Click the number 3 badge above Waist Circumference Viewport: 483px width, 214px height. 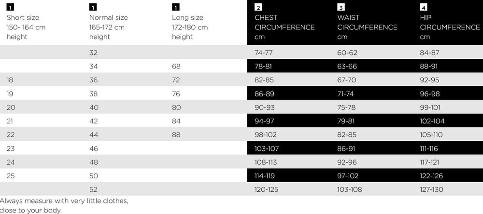(x=341, y=7)
